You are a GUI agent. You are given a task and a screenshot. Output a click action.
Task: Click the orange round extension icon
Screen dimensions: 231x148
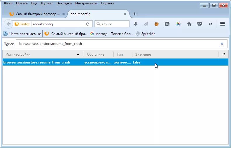point(156,24)
